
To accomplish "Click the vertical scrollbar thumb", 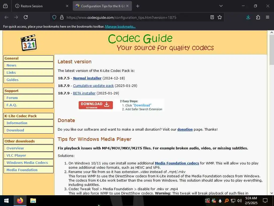I will [x=272, y=50].
